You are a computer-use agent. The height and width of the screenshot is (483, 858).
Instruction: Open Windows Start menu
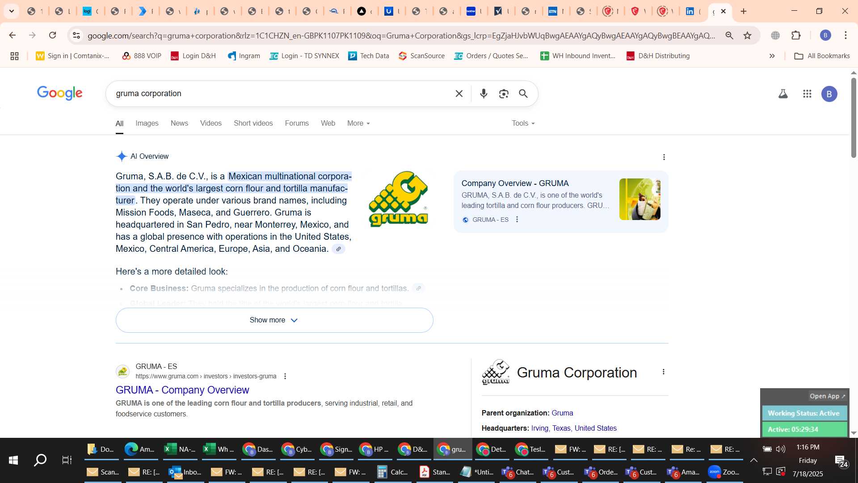click(x=13, y=460)
